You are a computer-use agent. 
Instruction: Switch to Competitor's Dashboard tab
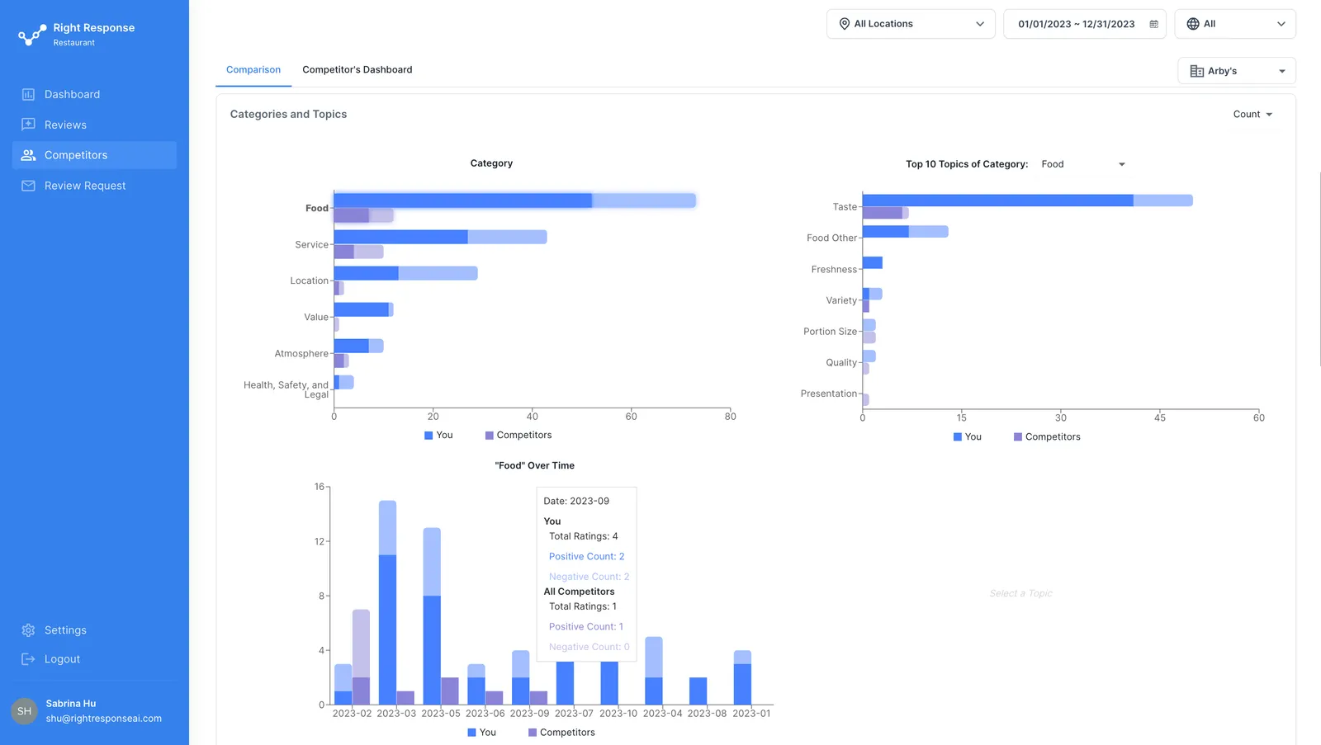pos(357,70)
